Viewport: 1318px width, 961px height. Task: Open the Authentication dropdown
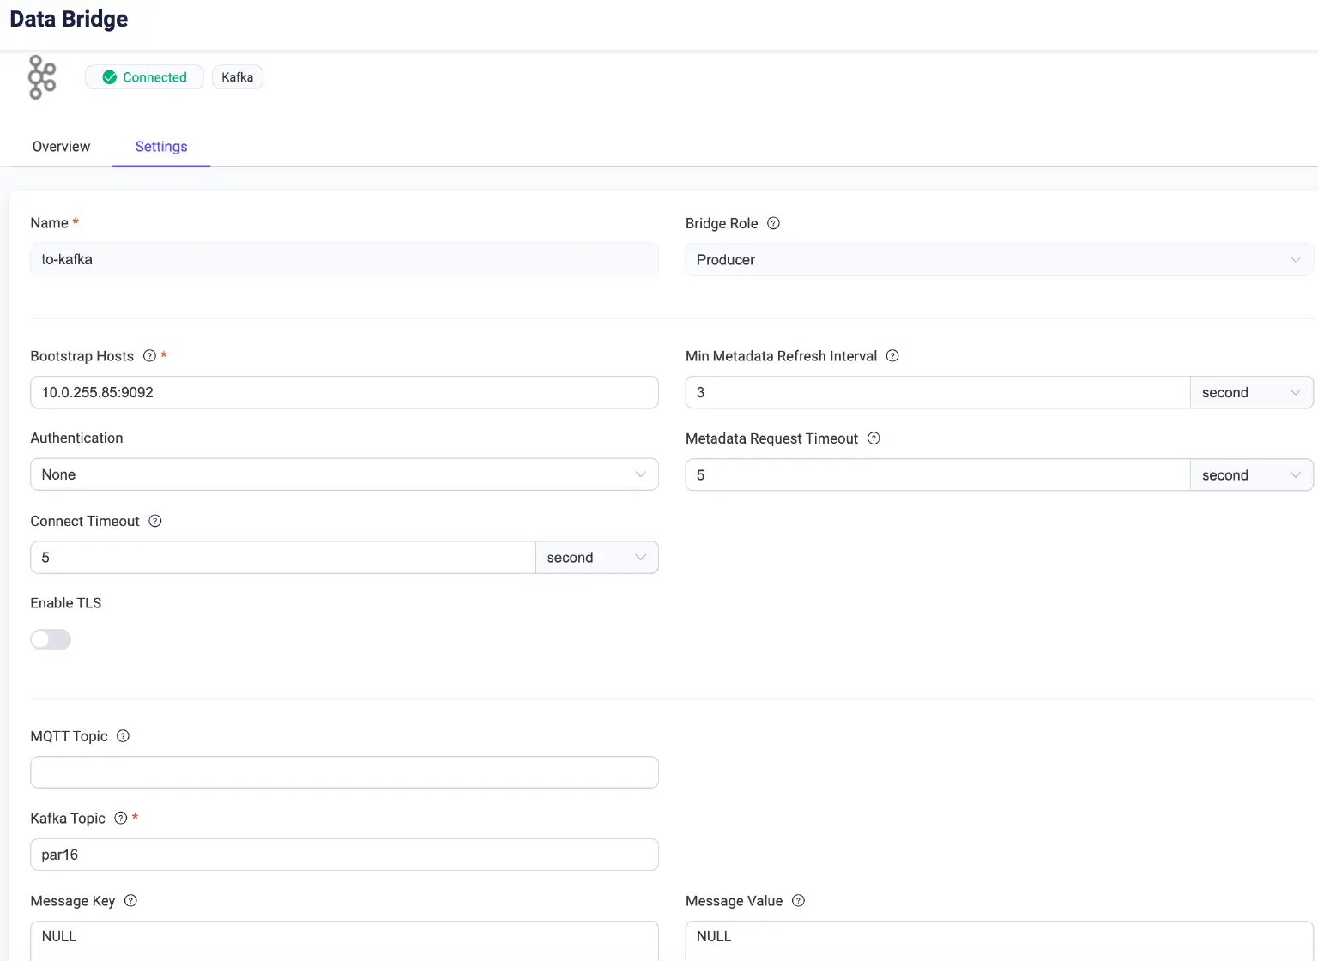pos(344,474)
